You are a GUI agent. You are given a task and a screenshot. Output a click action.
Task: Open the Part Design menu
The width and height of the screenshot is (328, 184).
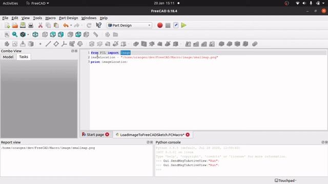pyautogui.click(x=68, y=18)
